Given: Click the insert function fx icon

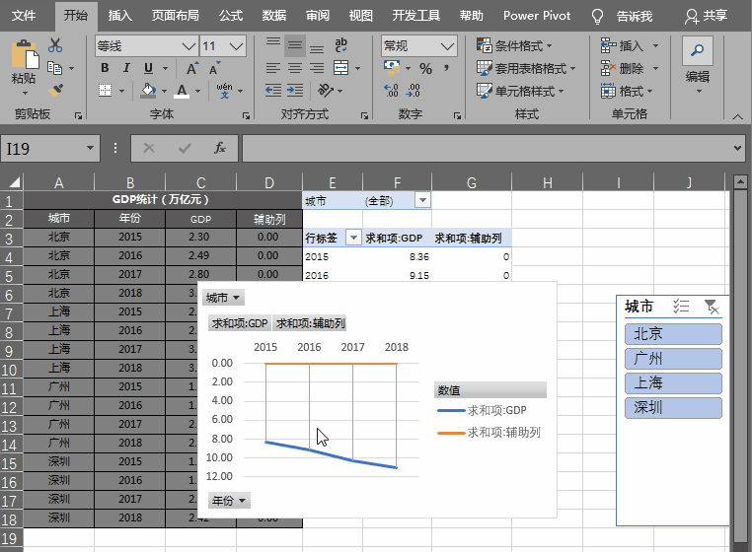Looking at the screenshot, I should 220,148.
